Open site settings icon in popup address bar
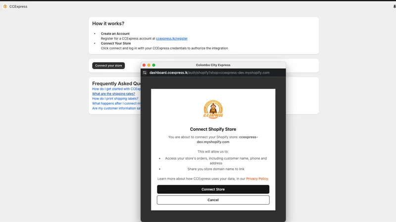The width and height of the screenshot is (396, 222). coord(145,73)
